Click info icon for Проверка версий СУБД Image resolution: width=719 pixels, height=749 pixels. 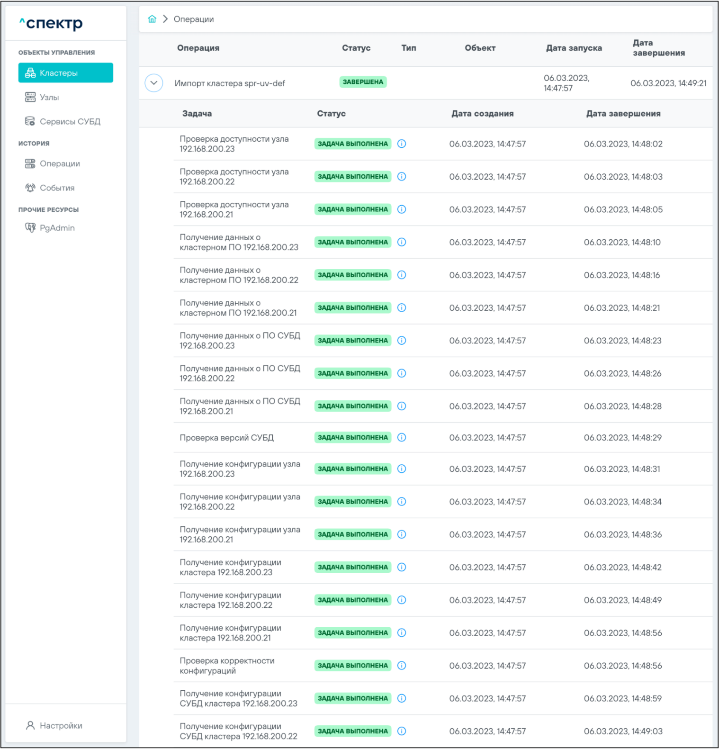coord(402,438)
